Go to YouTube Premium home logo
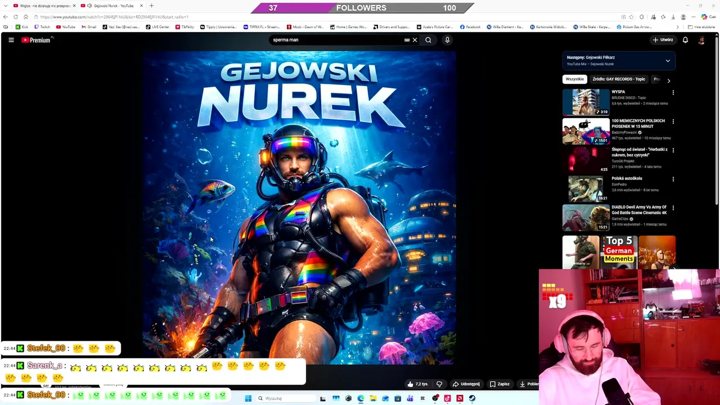The width and height of the screenshot is (720, 405). [x=37, y=40]
